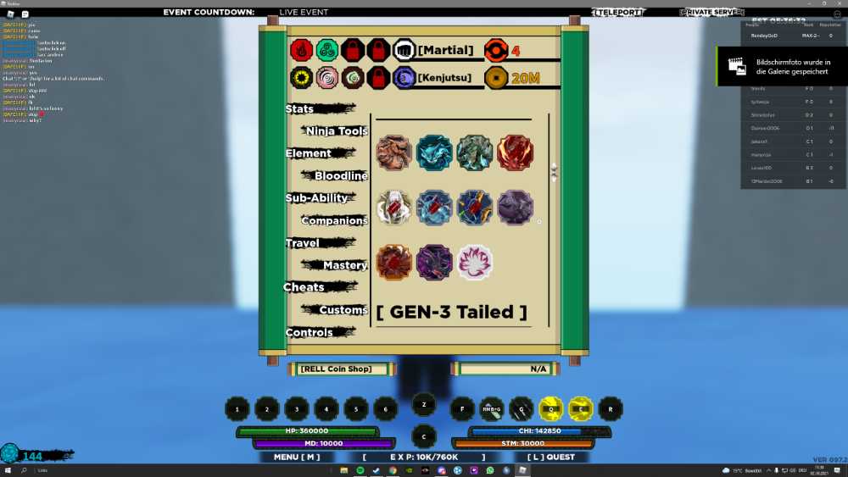848x477 pixels.
Task: Click the R ability slot
Action: tap(611, 409)
